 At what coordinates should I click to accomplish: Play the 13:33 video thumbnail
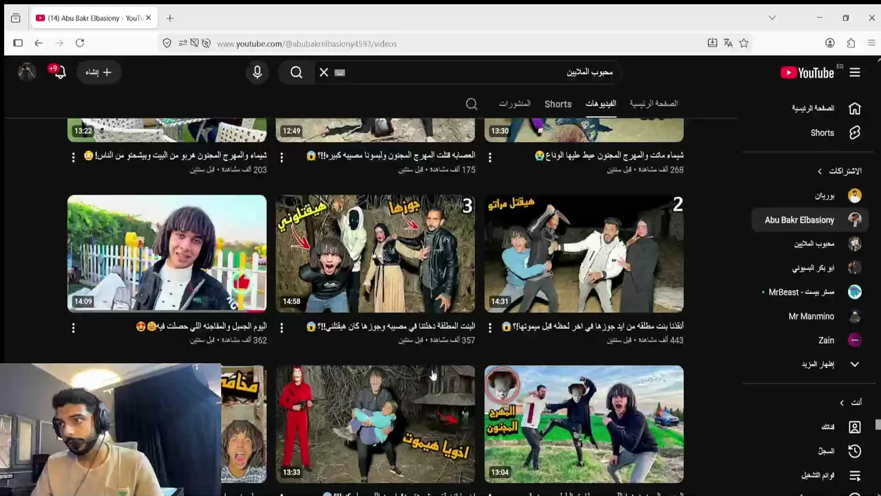point(375,424)
